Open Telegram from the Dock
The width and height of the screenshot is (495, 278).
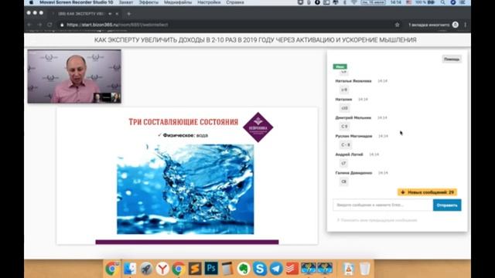276,269
